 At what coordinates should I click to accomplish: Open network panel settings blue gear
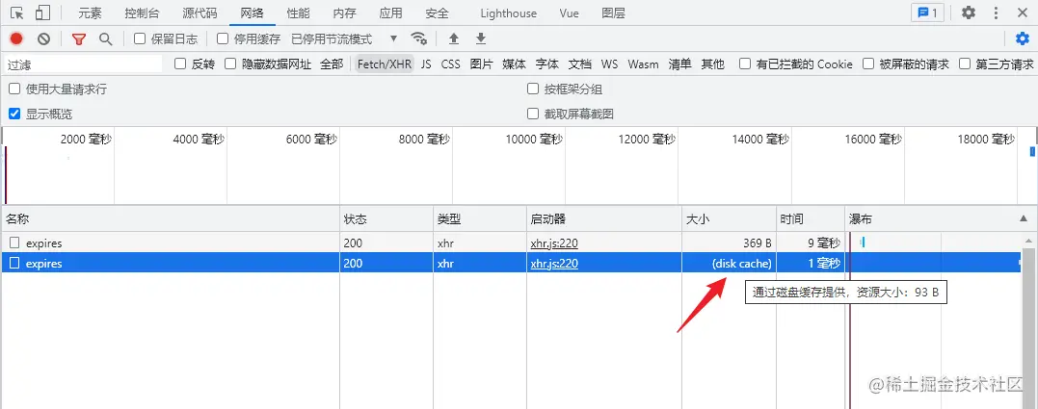click(x=1023, y=39)
